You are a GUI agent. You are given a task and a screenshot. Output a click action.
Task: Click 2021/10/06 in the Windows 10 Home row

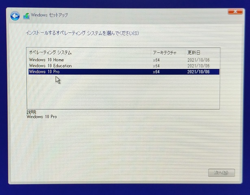(198, 60)
